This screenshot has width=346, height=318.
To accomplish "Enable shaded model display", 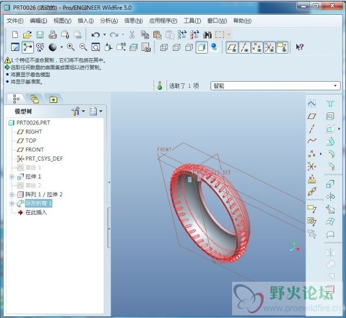I will click(202, 47).
